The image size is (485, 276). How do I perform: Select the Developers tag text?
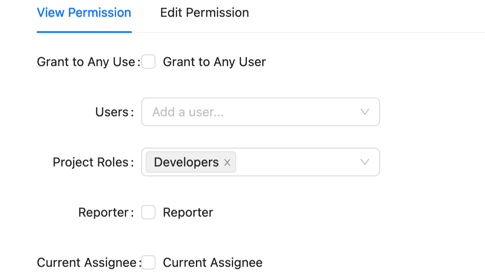186,162
